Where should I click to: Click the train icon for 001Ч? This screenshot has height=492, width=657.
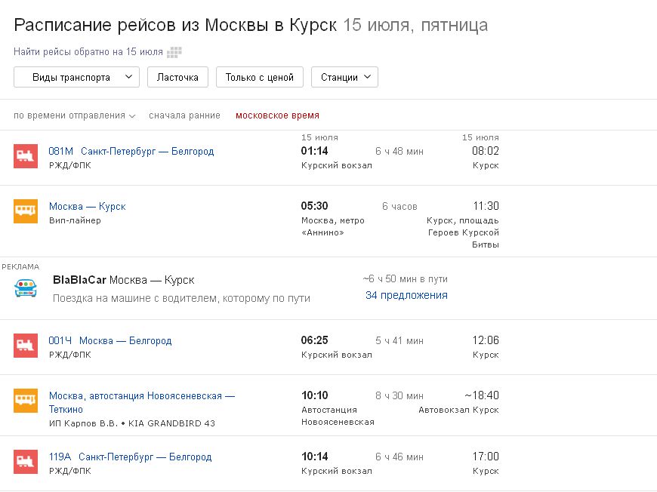(x=26, y=346)
